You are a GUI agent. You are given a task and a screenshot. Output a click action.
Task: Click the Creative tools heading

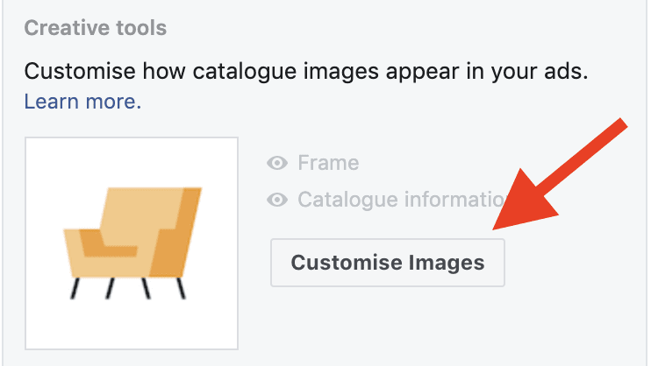[96, 28]
